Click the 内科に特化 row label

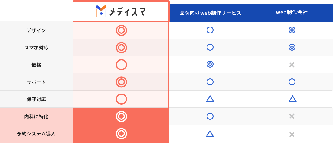click(x=36, y=116)
